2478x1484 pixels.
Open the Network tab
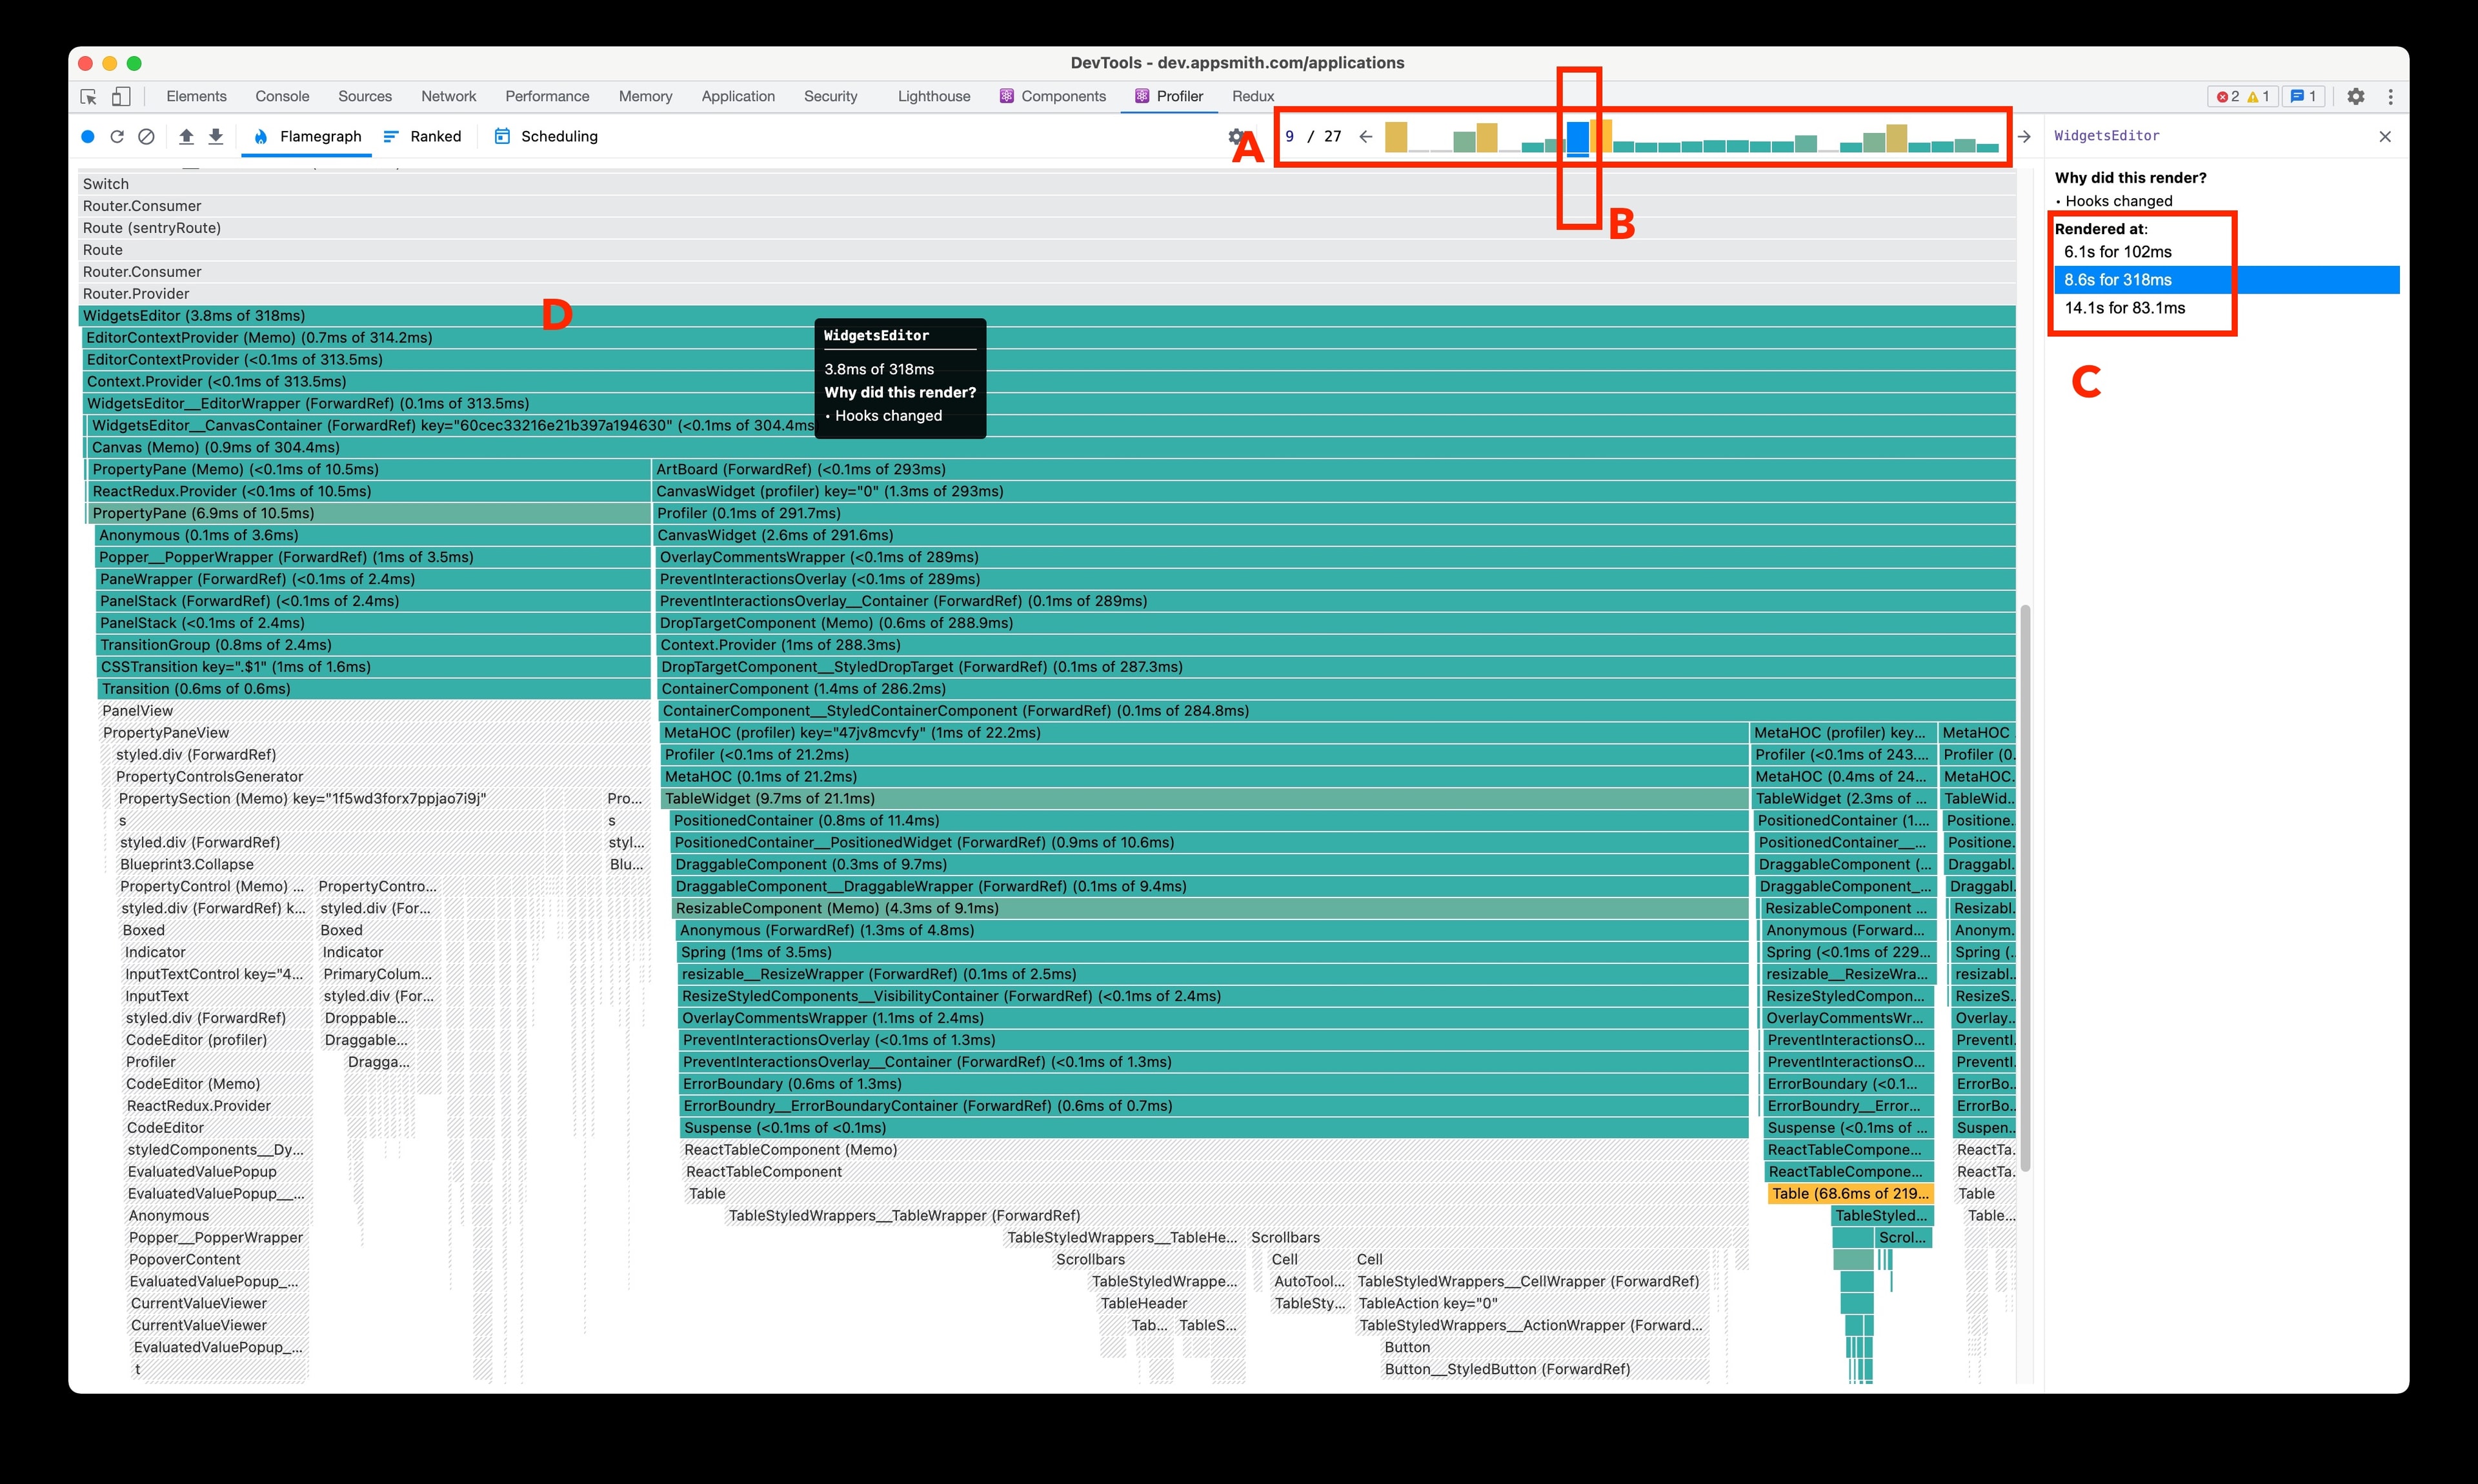(448, 97)
